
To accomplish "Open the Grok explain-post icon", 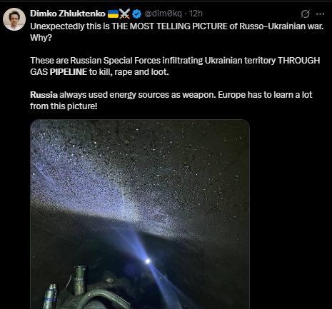I will 305,14.
